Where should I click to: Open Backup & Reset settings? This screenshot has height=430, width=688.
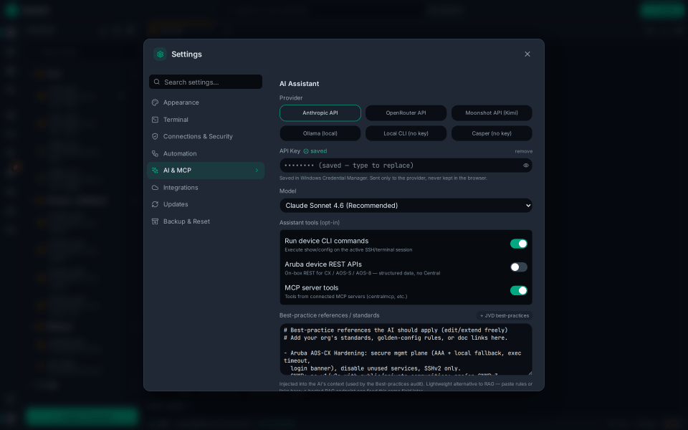tap(206, 221)
